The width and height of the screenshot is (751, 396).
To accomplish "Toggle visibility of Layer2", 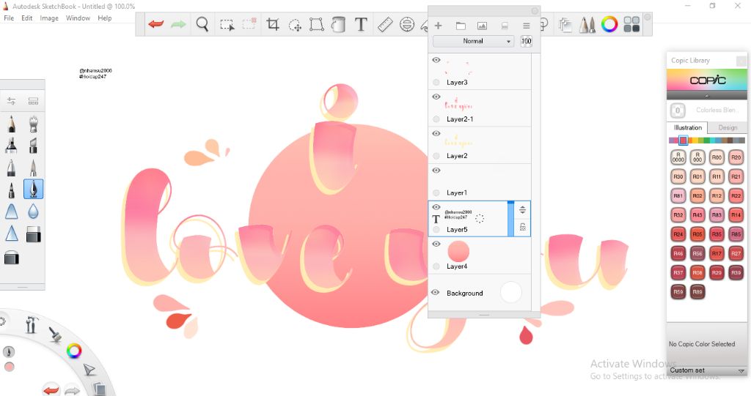I will [x=436, y=133].
